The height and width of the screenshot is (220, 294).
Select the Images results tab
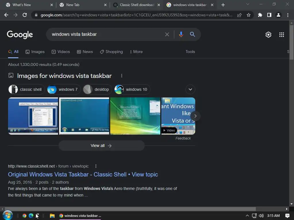35,52
